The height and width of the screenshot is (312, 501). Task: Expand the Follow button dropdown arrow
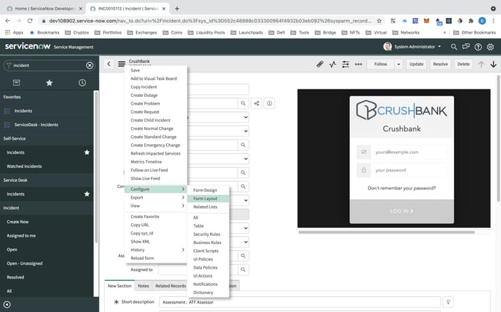click(x=399, y=64)
